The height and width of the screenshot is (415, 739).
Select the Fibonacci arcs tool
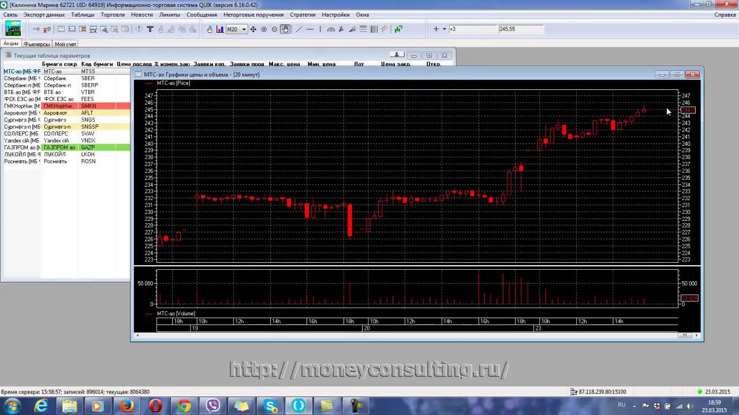331,29
